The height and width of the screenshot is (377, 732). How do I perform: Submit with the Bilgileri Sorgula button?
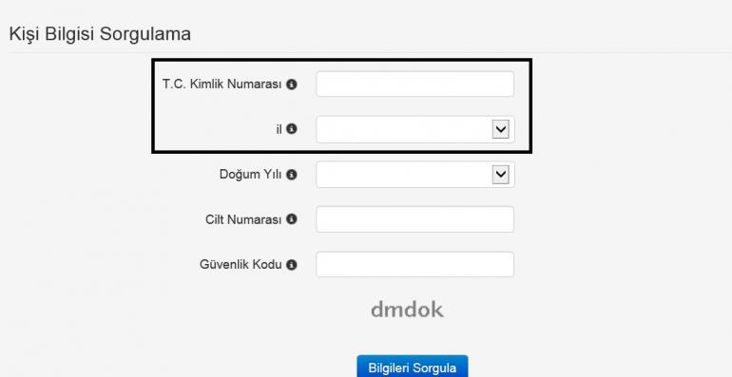(x=413, y=367)
